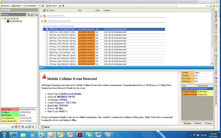Click the red back arrow toolbar icon
Image resolution: width=221 pixels, height=138 pixels.
[x=64, y=6]
